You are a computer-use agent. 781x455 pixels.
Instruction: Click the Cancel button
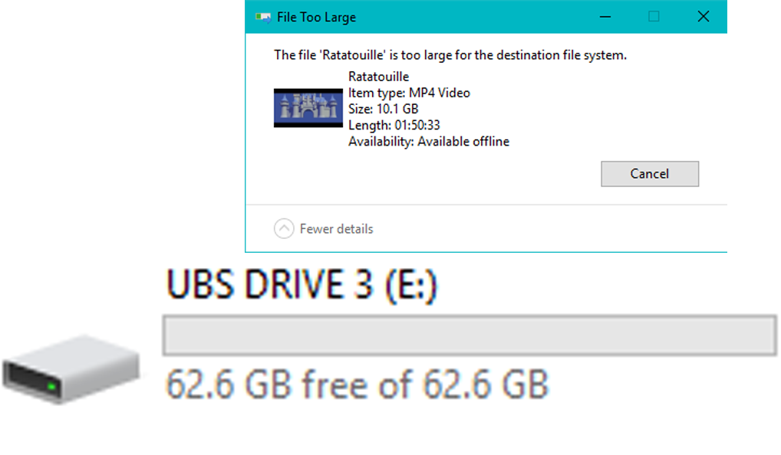pos(650,174)
